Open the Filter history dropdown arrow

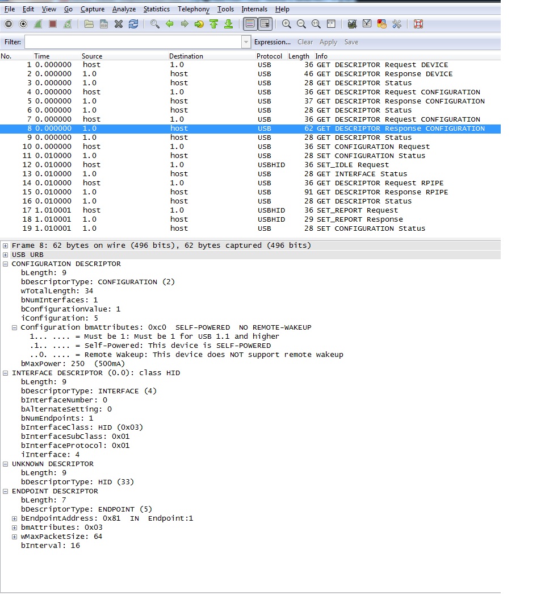(246, 42)
